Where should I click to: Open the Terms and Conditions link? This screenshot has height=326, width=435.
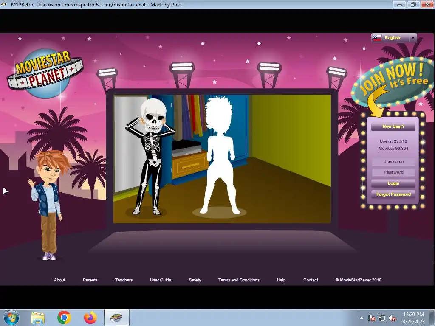coord(239,280)
